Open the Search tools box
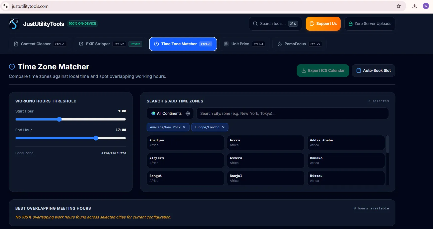 click(275, 24)
